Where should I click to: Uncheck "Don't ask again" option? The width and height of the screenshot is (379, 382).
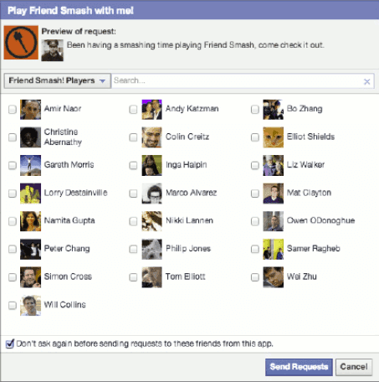[10, 343]
